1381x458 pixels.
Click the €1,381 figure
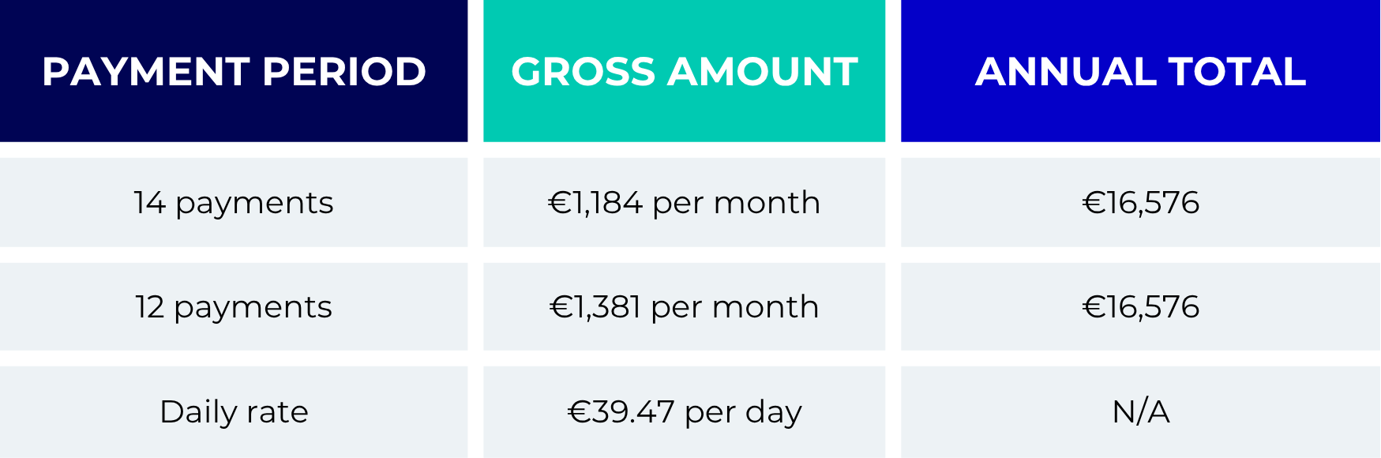[595, 307]
